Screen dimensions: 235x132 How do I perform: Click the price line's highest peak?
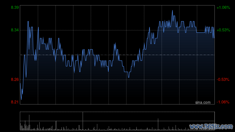172,11
